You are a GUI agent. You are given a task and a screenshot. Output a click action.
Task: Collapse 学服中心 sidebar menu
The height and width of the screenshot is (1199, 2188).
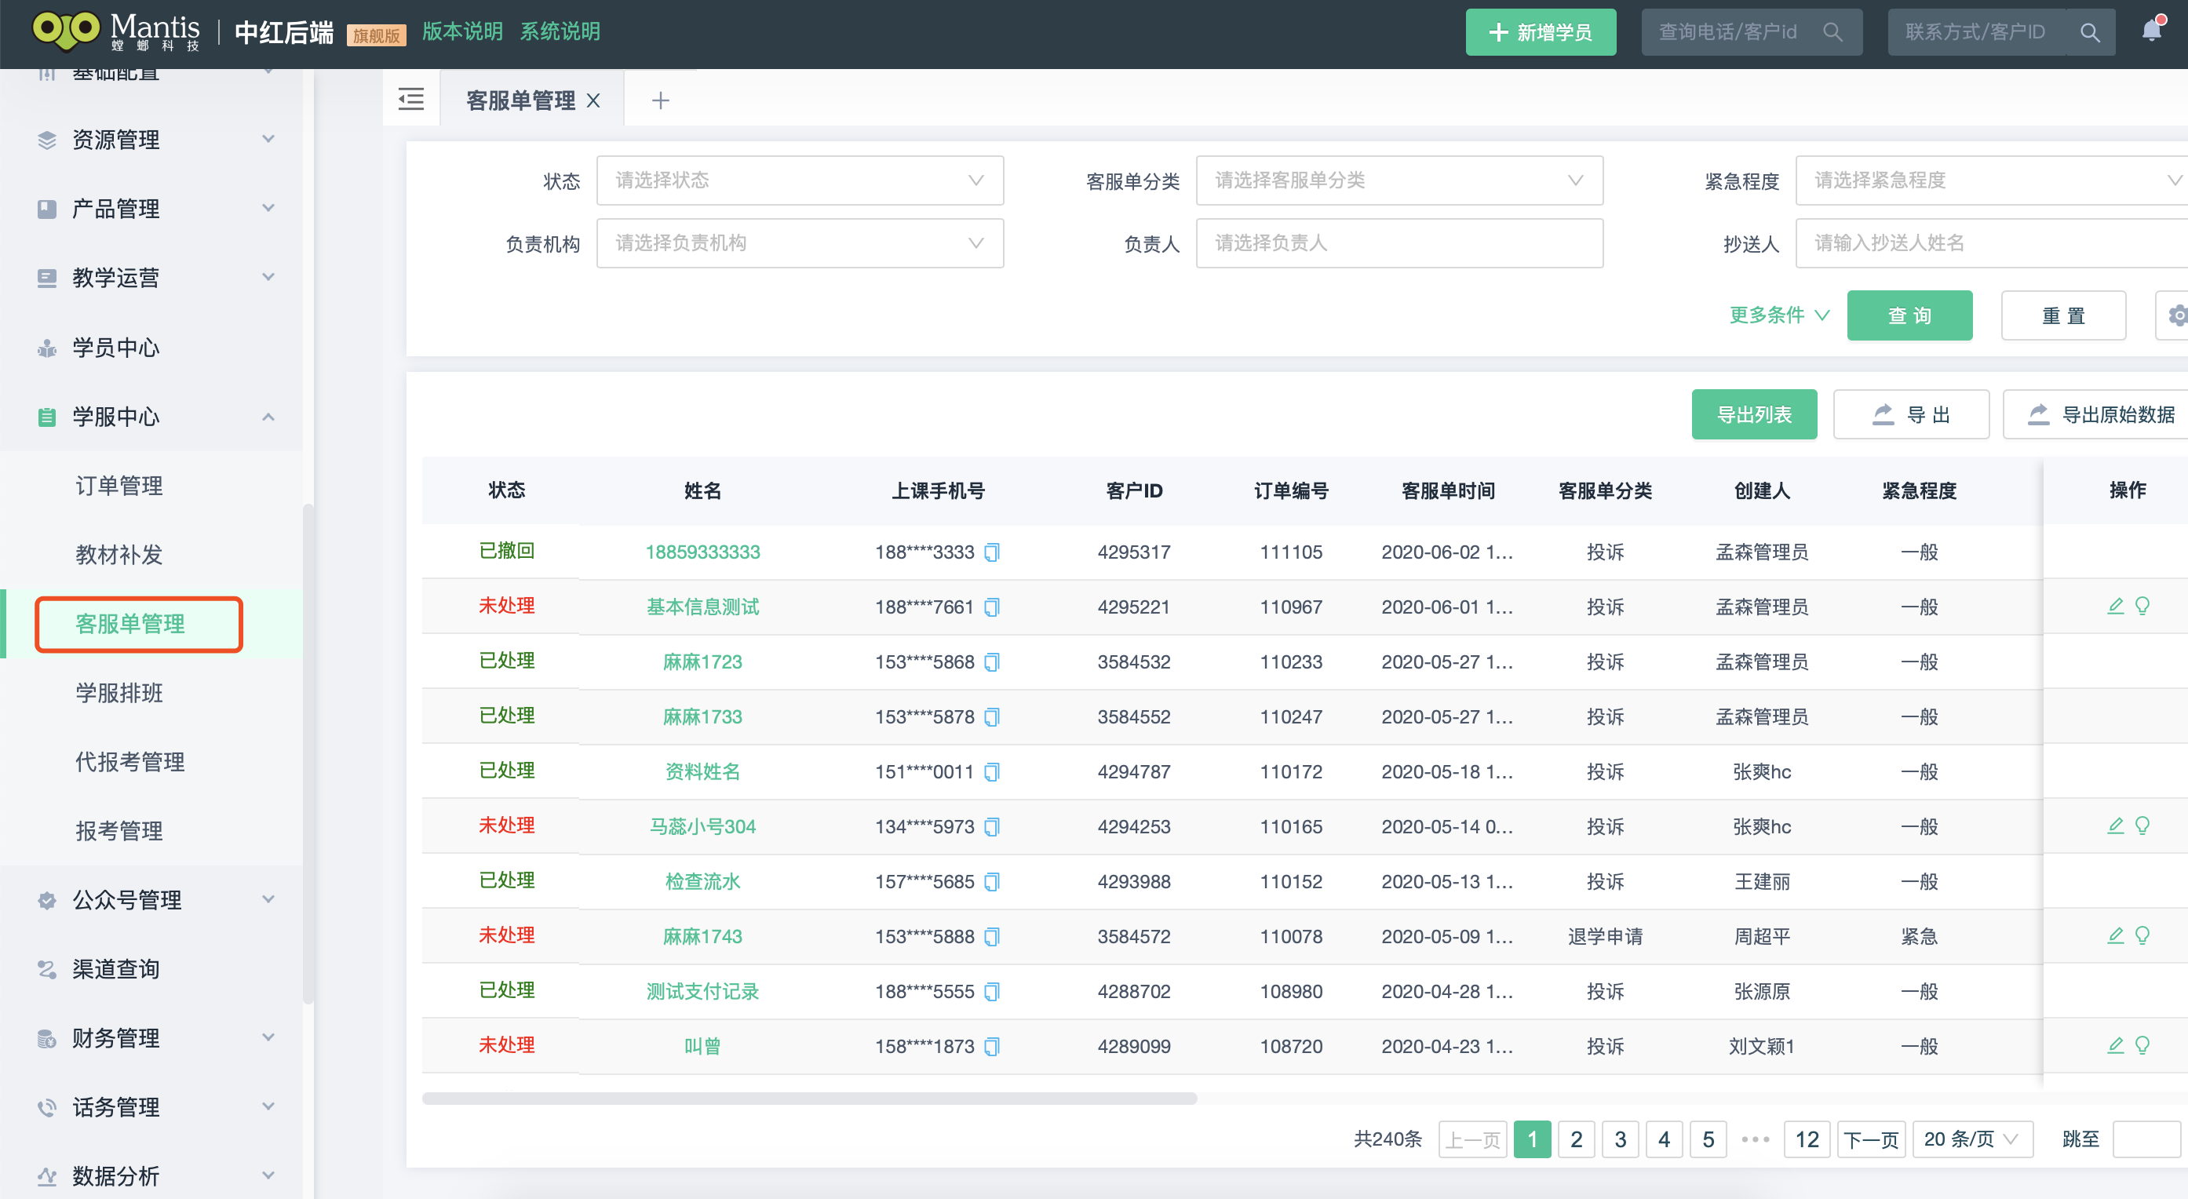153,416
